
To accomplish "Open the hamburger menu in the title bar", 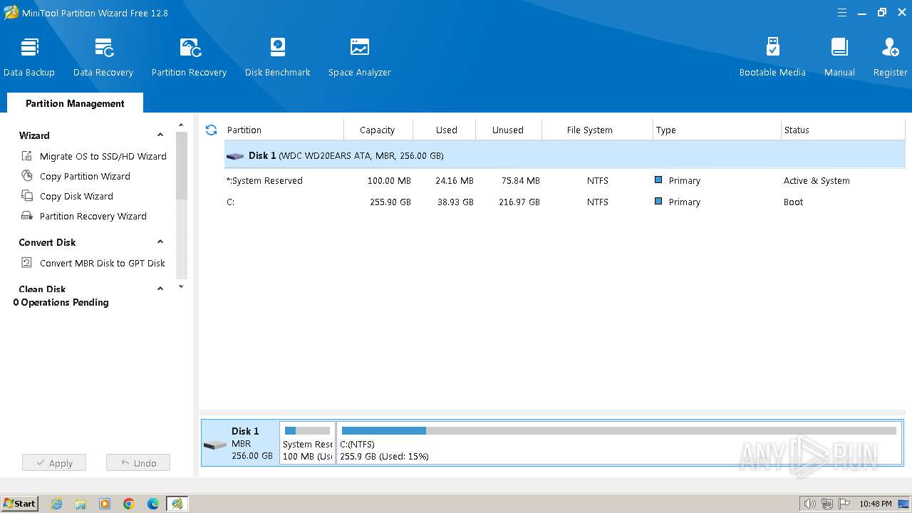I will (842, 13).
